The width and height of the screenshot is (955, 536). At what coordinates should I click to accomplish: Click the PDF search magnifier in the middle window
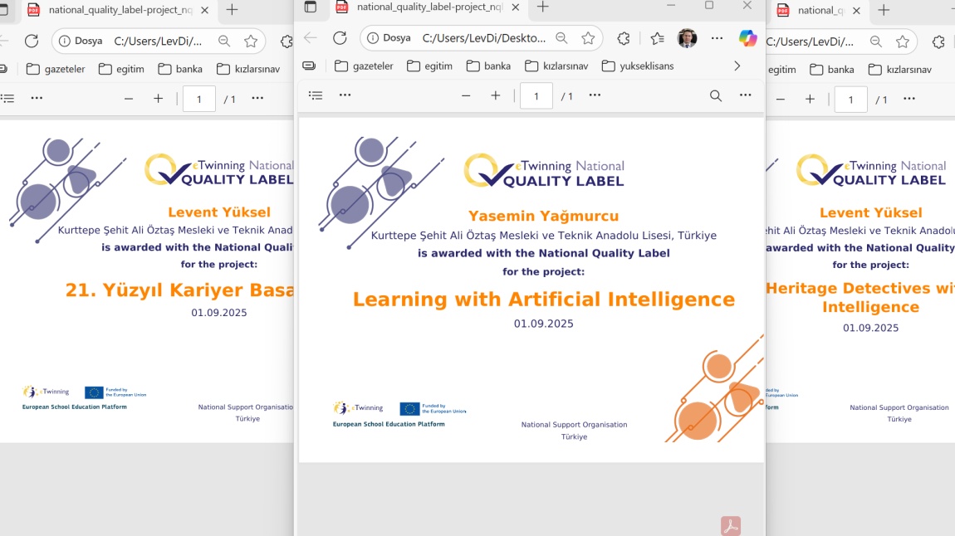[716, 95]
